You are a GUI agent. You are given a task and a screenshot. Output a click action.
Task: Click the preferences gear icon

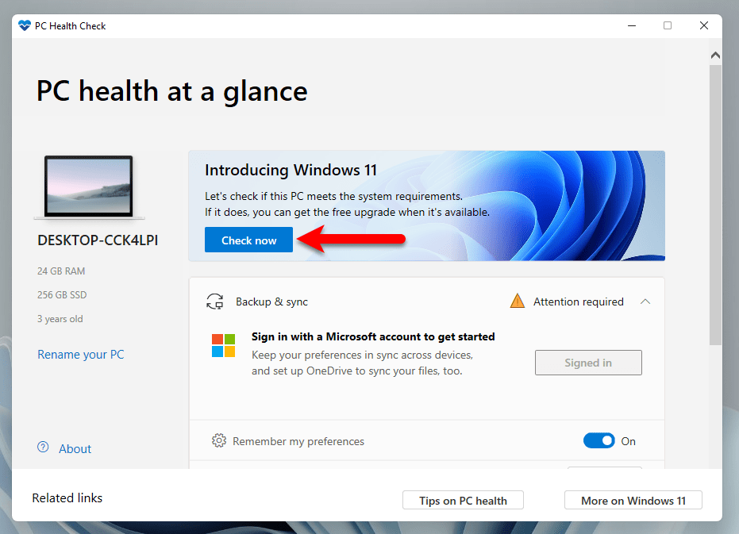pyautogui.click(x=219, y=440)
